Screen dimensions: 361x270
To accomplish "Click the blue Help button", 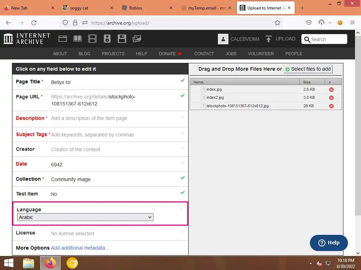I will tap(329, 243).
